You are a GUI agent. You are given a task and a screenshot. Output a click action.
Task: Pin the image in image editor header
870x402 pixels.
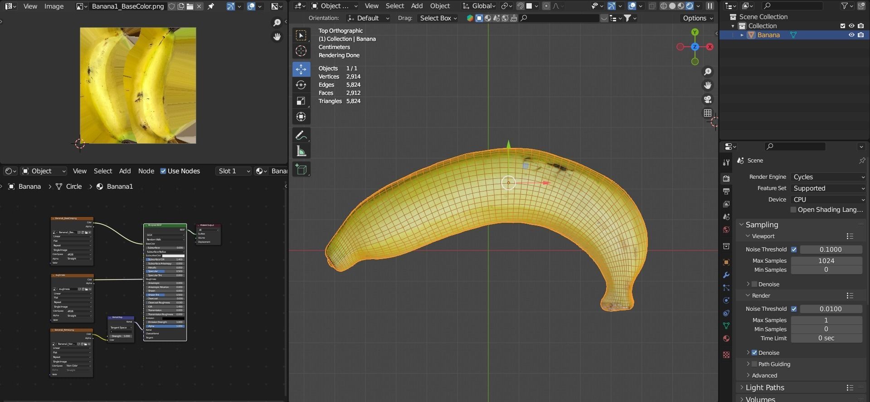(x=211, y=6)
